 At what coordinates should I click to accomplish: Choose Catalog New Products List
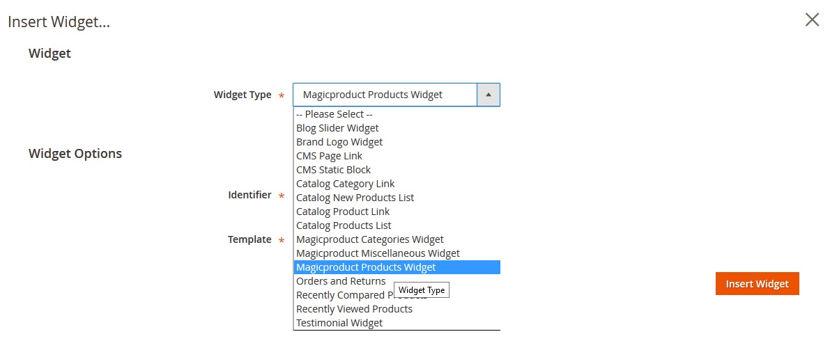point(355,198)
